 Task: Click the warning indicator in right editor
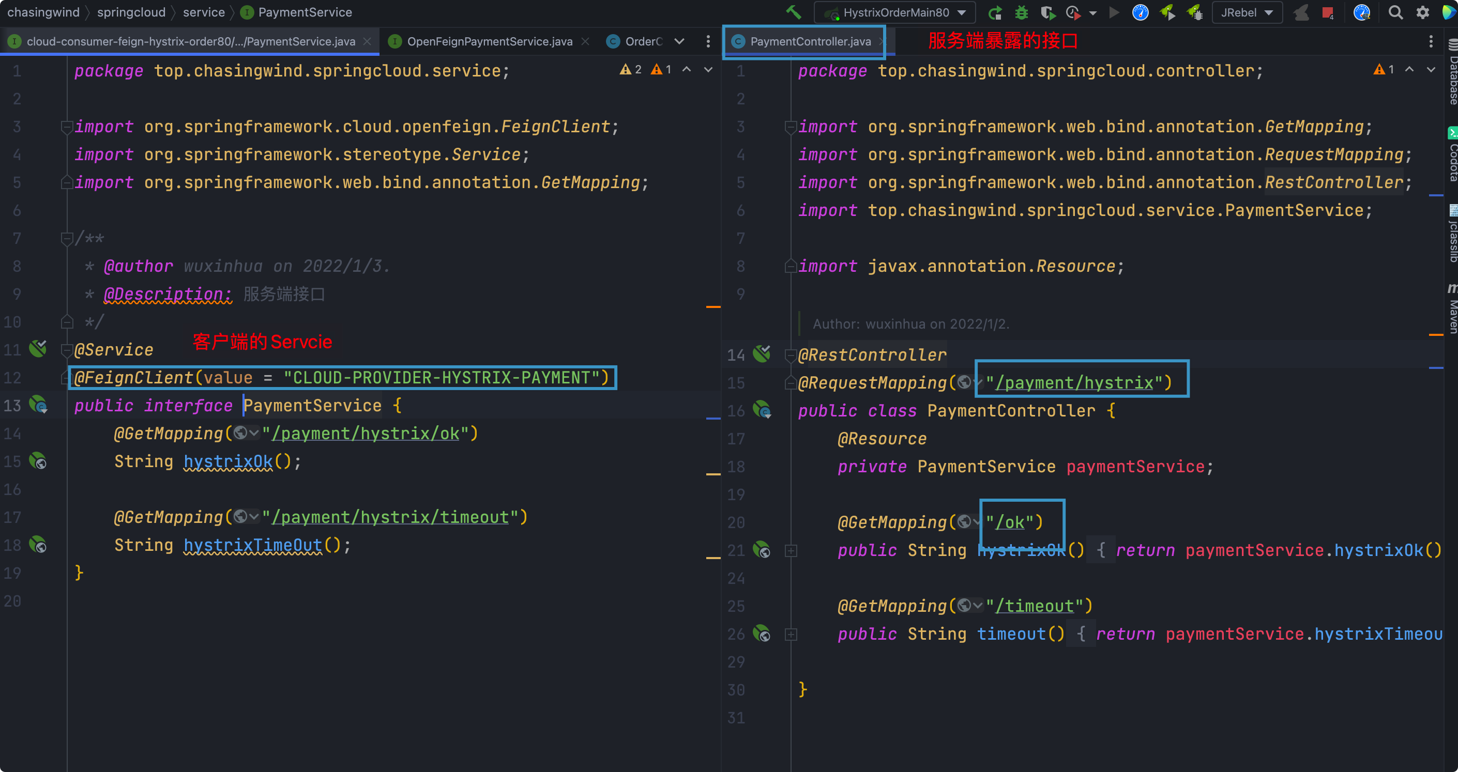[1384, 69]
